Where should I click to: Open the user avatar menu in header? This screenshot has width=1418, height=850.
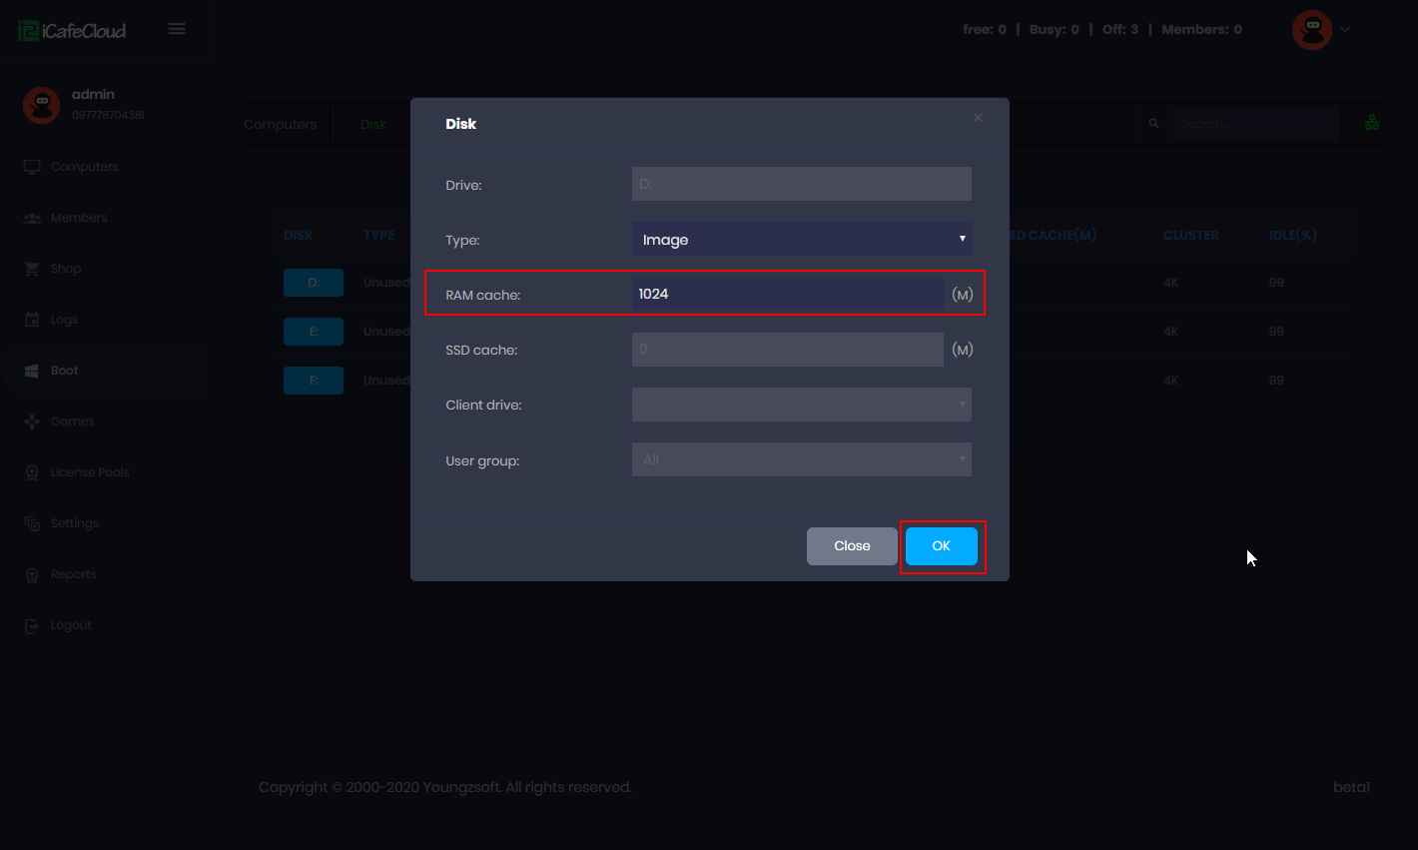pos(1320,30)
